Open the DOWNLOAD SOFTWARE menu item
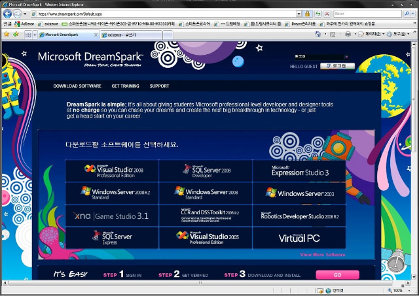The image size is (419, 296). [77, 86]
